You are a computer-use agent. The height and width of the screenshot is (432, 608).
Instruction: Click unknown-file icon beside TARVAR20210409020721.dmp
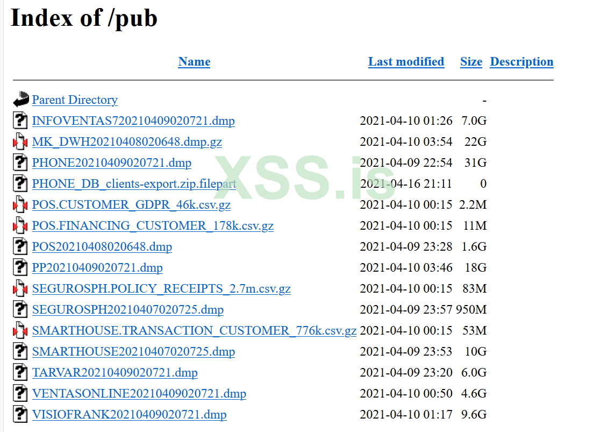click(x=20, y=371)
